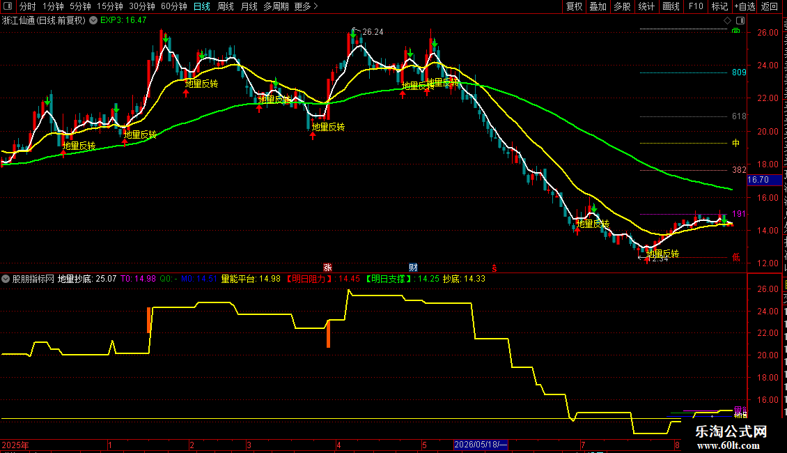
Task: Click the red S marker on axis
Action: pyautogui.click(x=494, y=268)
